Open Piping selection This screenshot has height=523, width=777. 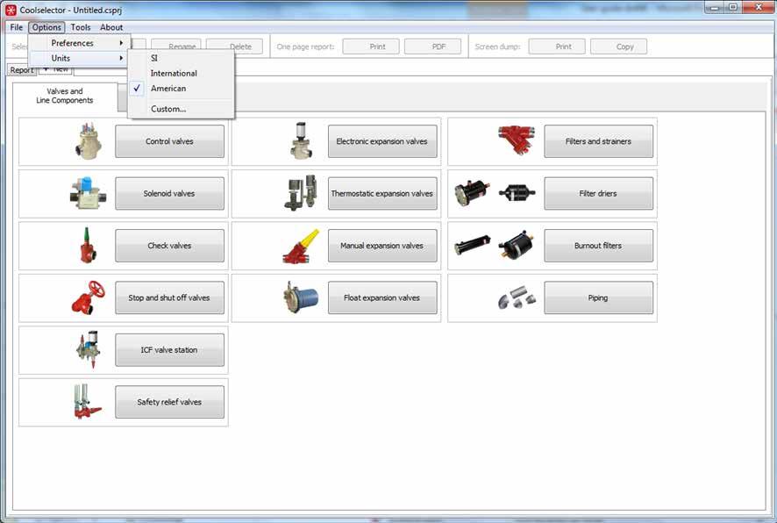pos(599,297)
